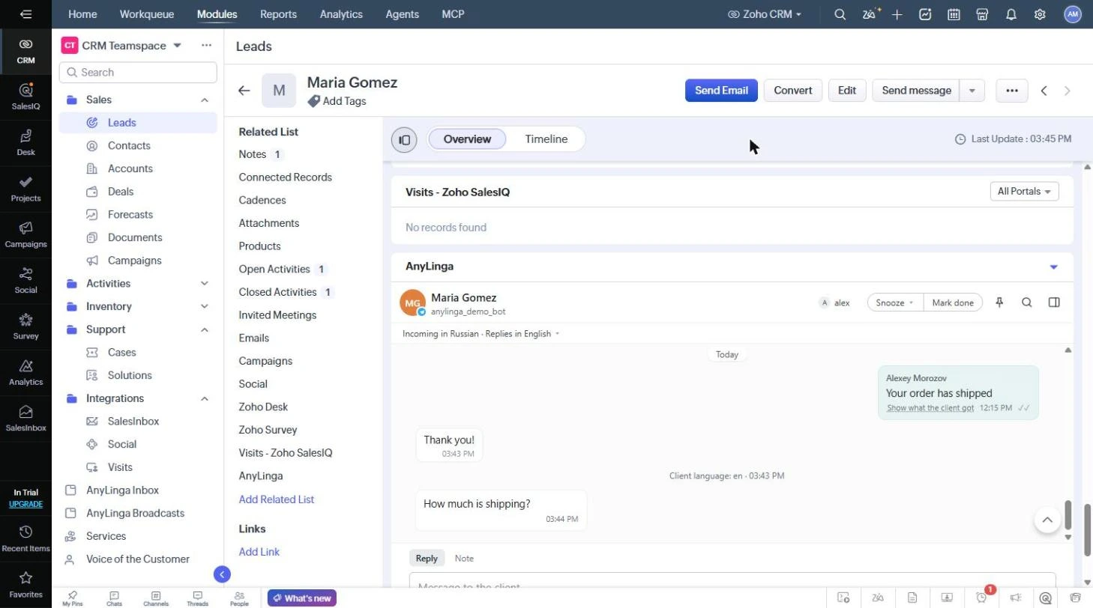Click the global search magnifier icon
The height and width of the screenshot is (608, 1093).
click(x=840, y=14)
